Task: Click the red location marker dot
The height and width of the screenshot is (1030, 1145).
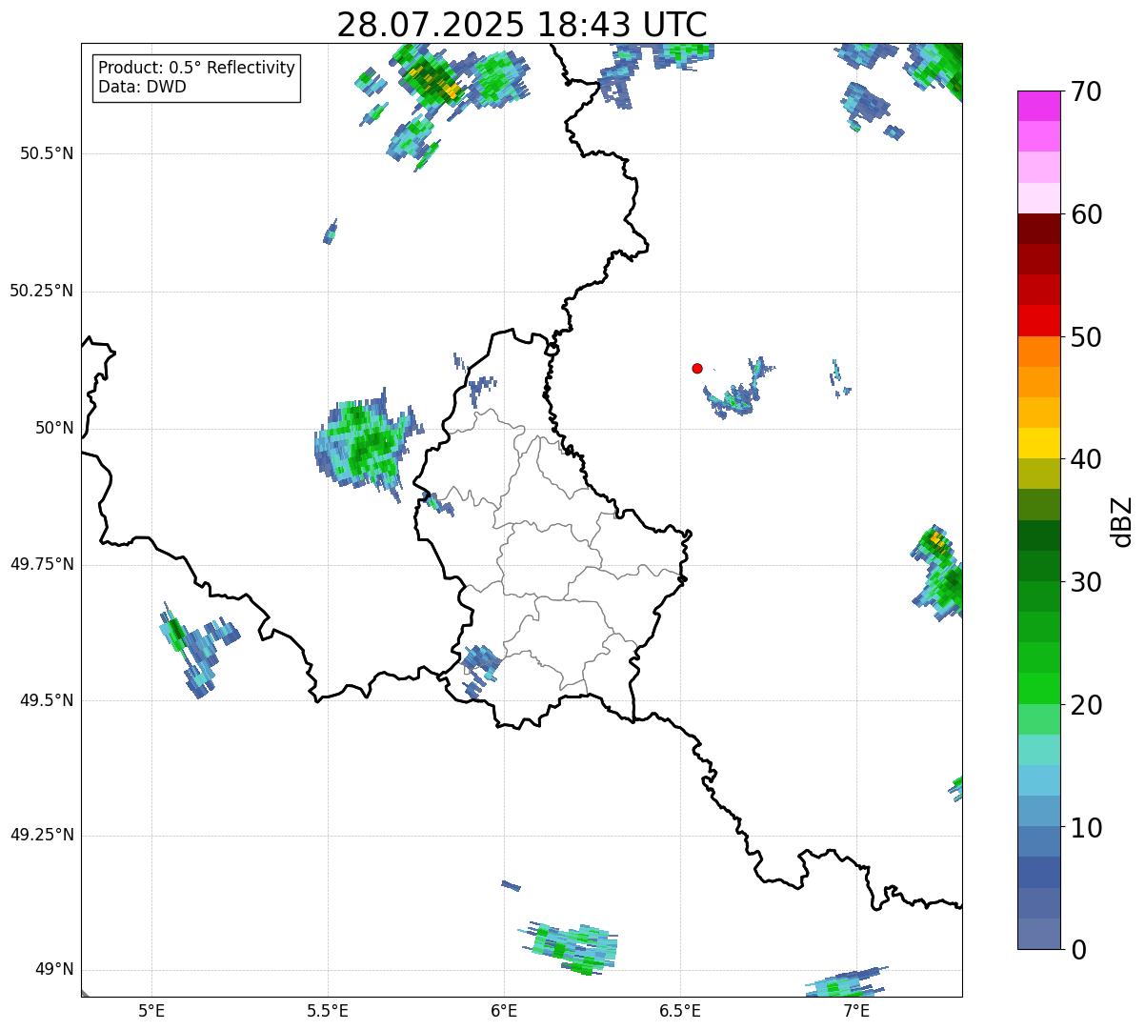Action: [x=697, y=368]
